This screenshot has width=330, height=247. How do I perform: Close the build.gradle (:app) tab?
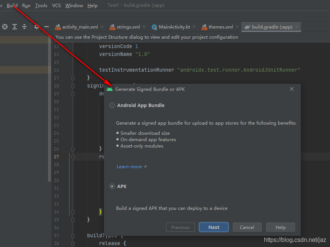pos(297,27)
